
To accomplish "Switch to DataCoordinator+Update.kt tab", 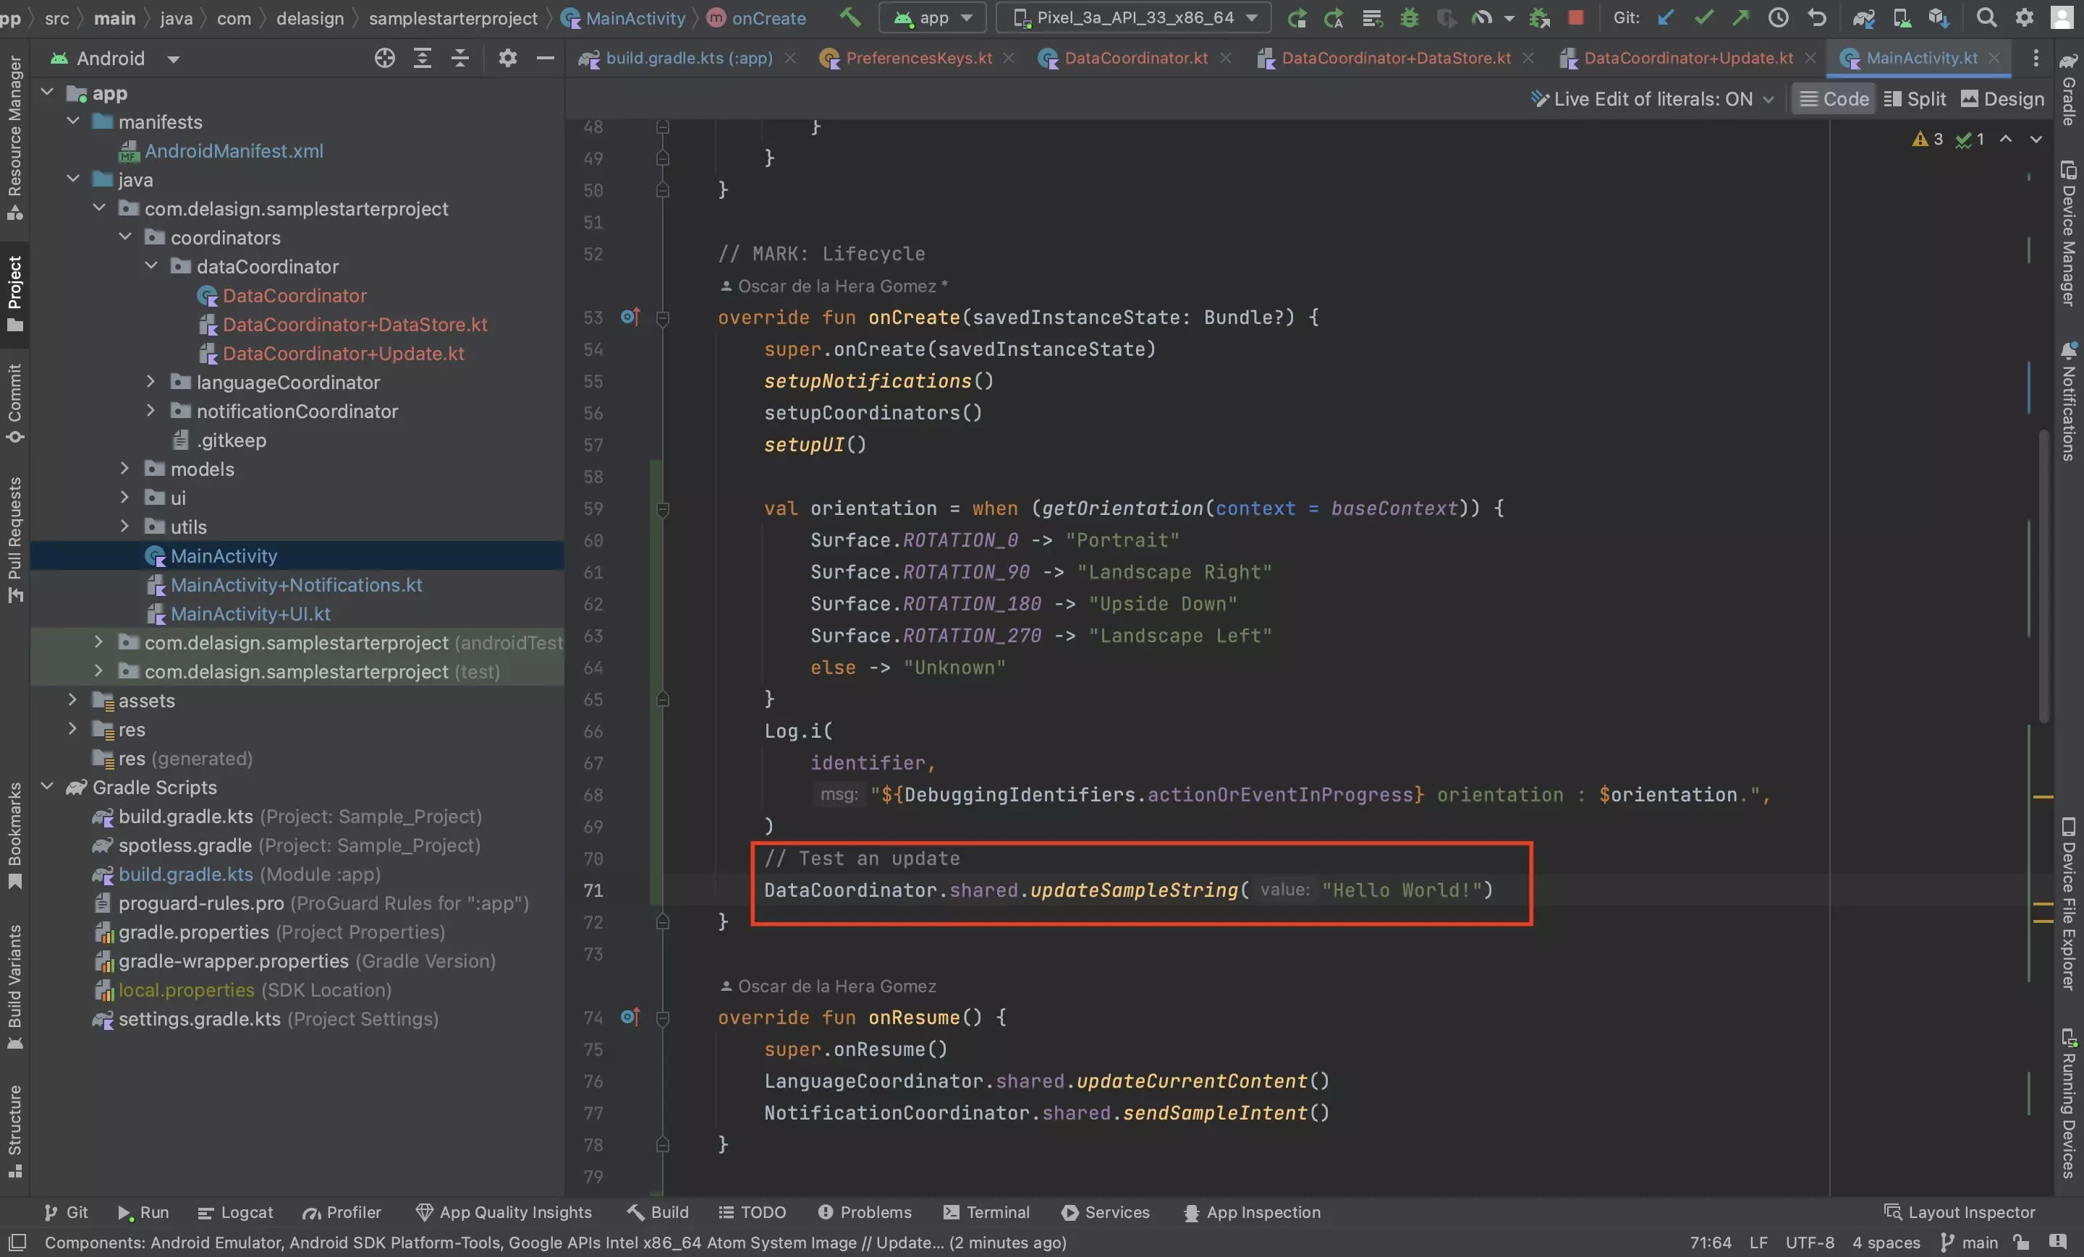I will (x=1687, y=57).
